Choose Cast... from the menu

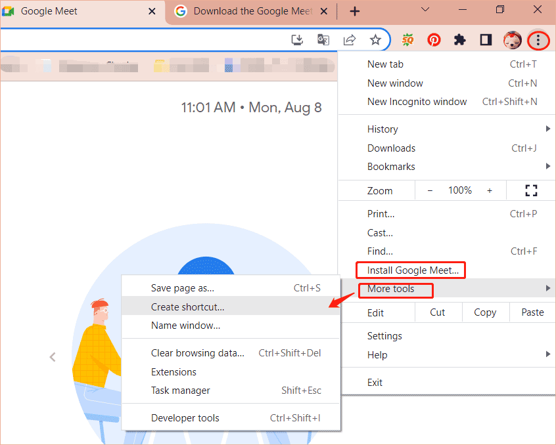tap(447, 233)
